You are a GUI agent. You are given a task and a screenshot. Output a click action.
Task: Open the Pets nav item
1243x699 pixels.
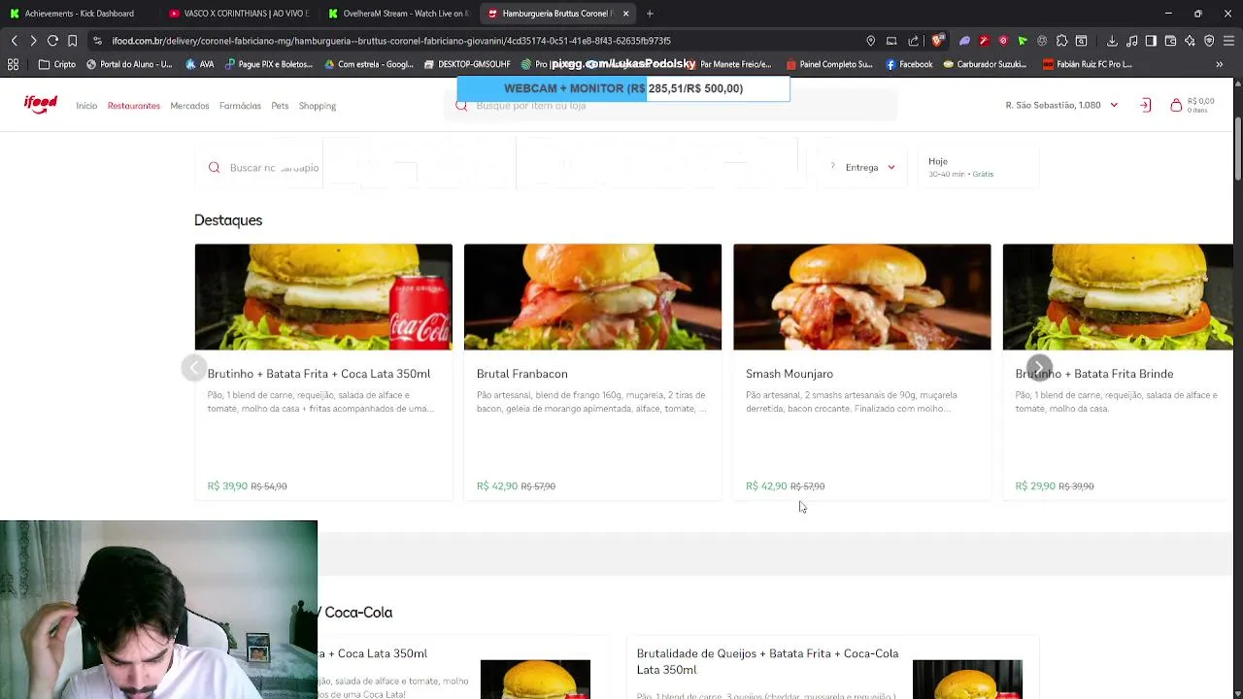click(x=280, y=106)
